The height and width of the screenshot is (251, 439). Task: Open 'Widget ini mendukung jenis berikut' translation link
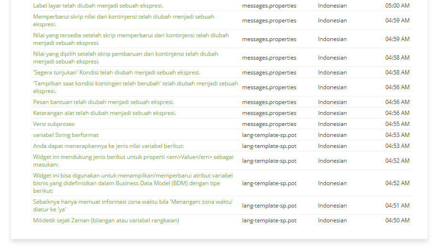pos(133,161)
